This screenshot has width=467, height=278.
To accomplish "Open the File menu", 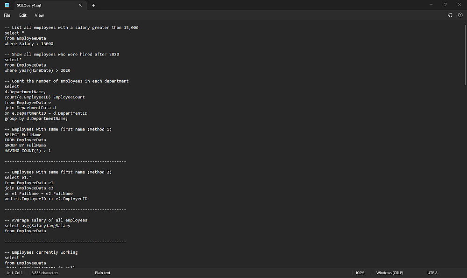I will coord(7,15).
